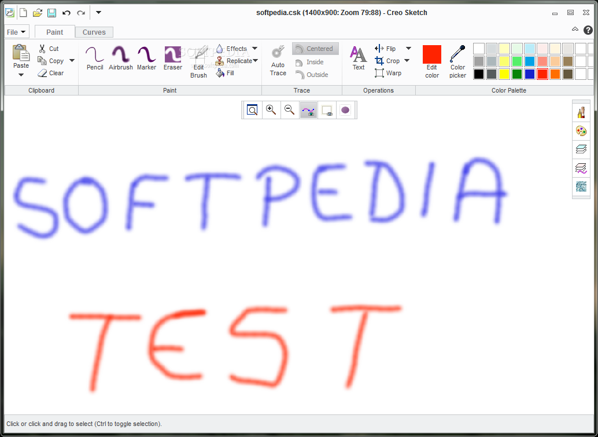Select the Airbrush tool
The width and height of the screenshot is (598, 437).
tap(120, 58)
